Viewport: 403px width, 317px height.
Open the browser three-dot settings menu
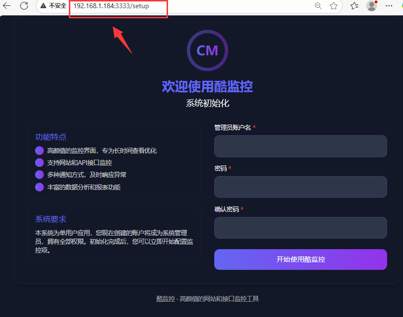(389, 6)
